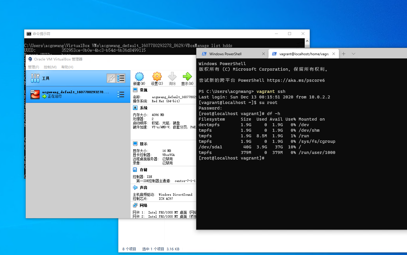Click '正在运行' running status text

[55, 96]
